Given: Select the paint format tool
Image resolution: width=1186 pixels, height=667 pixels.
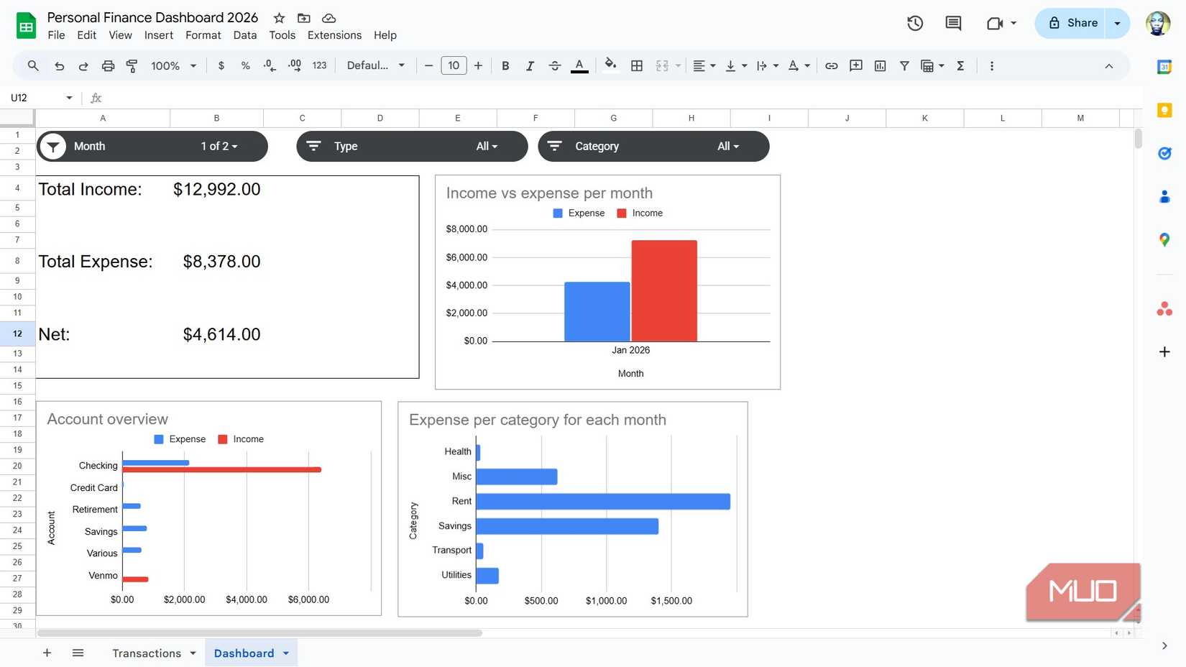Looking at the screenshot, I should click(x=132, y=66).
